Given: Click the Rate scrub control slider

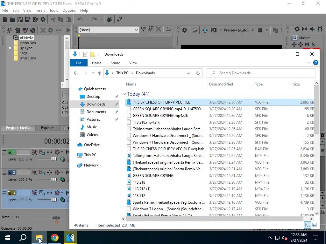Looking at the screenshot, I should [56, 218].
